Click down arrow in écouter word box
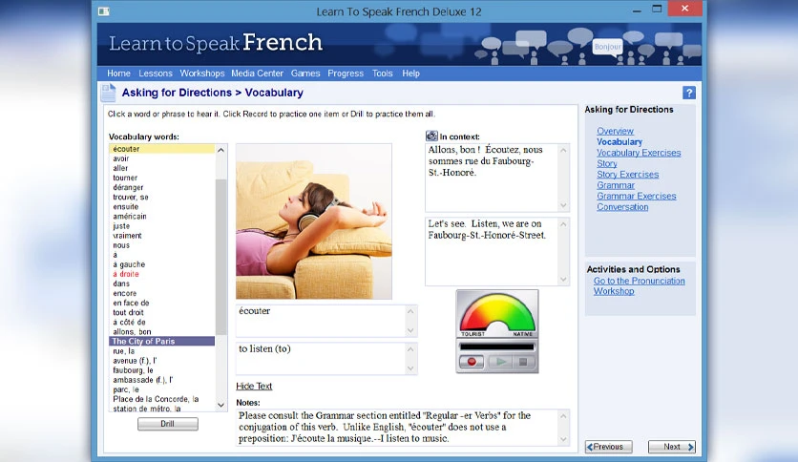798x462 pixels. 410,330
